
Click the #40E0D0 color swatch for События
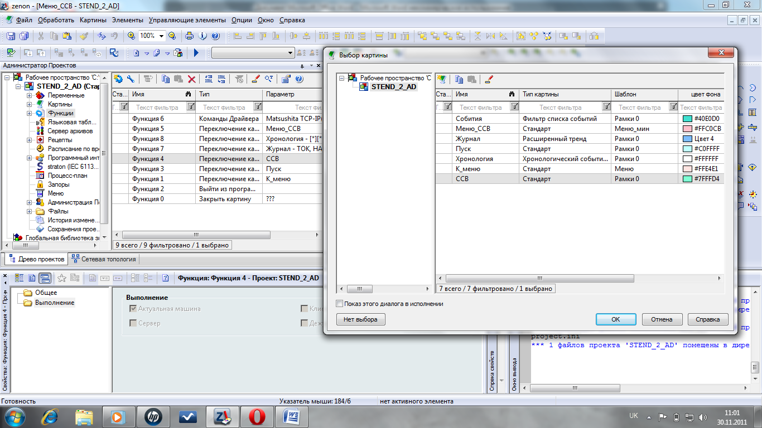687,119
